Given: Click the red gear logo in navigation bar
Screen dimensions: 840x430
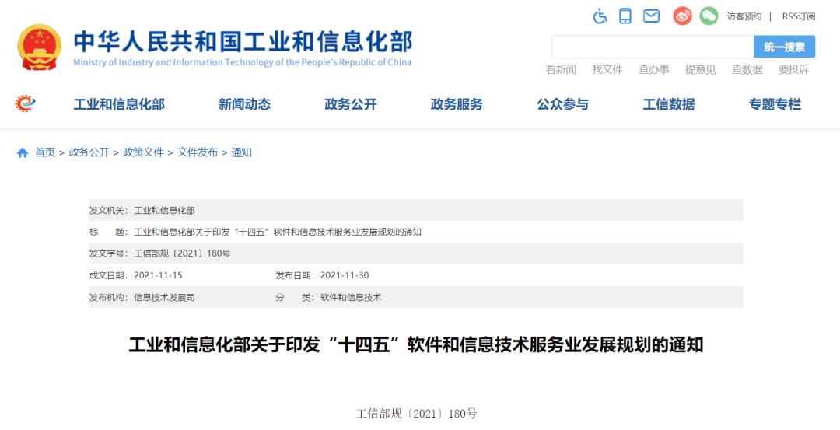Looking at the screenshot, I should (x=25, y=103).
